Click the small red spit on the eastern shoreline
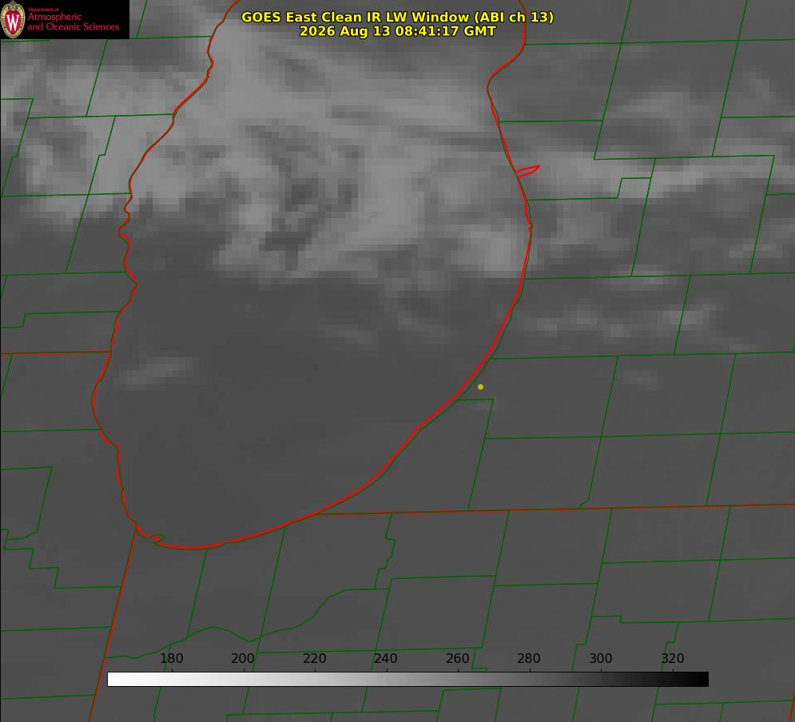Image resolution: width=795 pixels, height=722 pixels. pos(527,171)
